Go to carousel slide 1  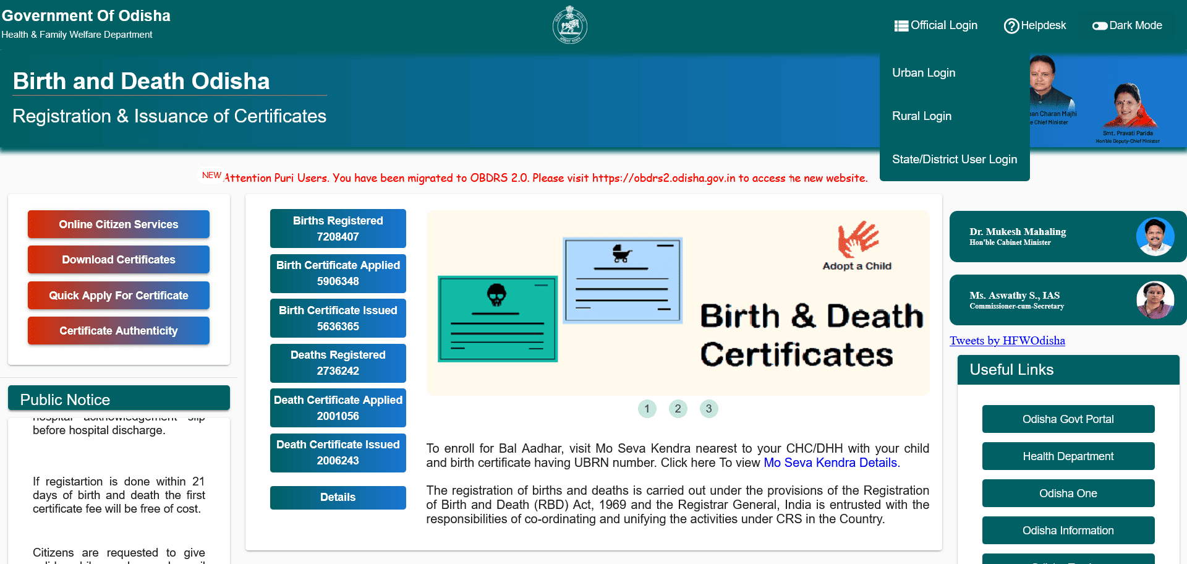(647, 409)
